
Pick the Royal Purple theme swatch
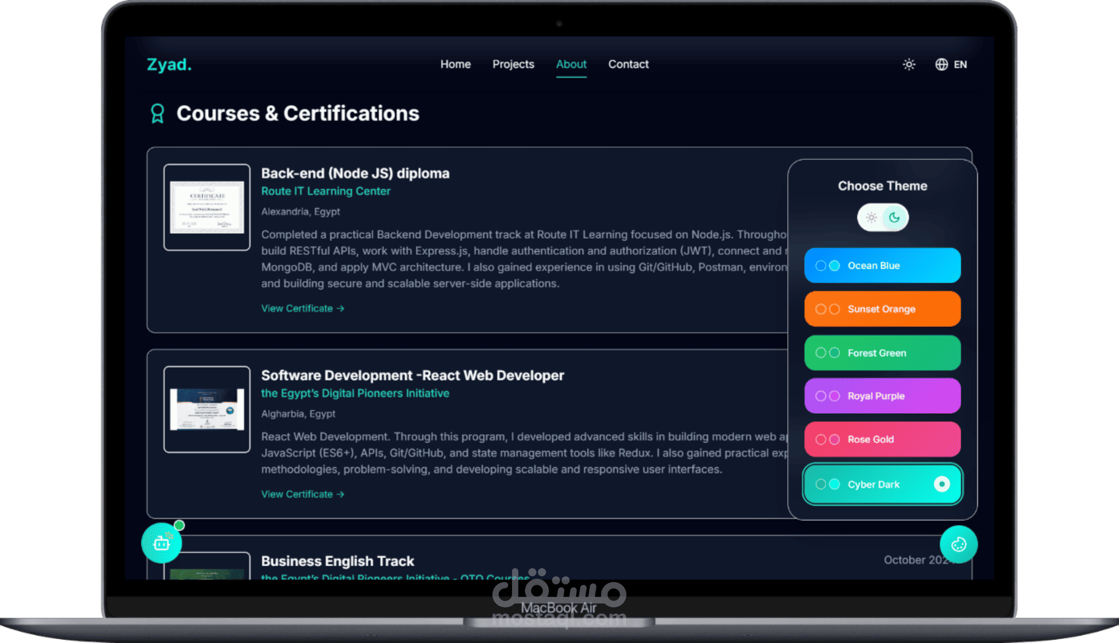[883, 396]
